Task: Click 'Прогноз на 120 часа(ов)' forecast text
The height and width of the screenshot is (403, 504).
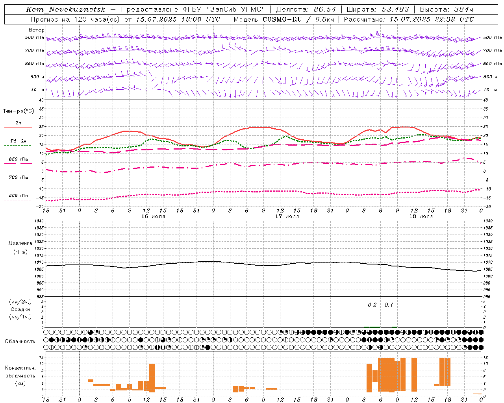Action: [76, 19]
